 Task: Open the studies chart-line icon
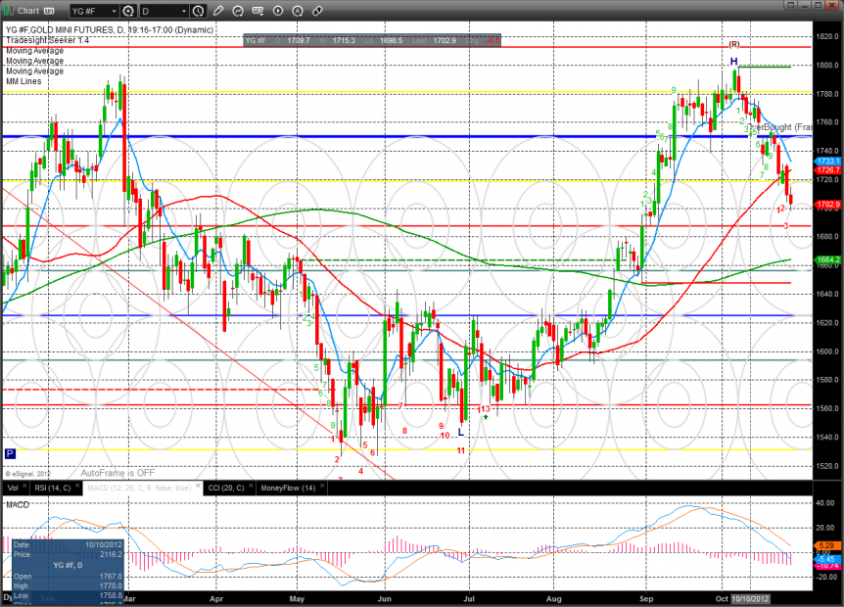pyautogui.click(x=238, y=11)
